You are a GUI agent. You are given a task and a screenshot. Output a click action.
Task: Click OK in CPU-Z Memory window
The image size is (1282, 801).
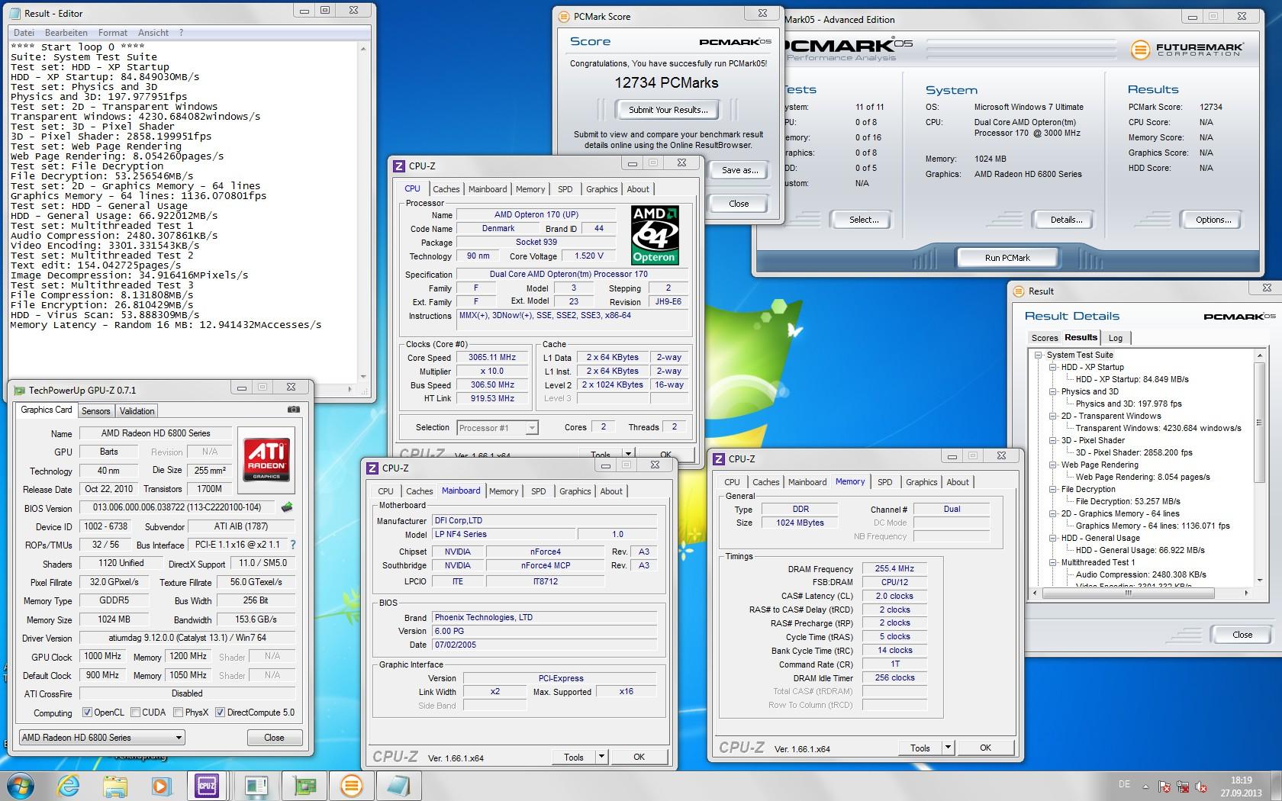985,748
